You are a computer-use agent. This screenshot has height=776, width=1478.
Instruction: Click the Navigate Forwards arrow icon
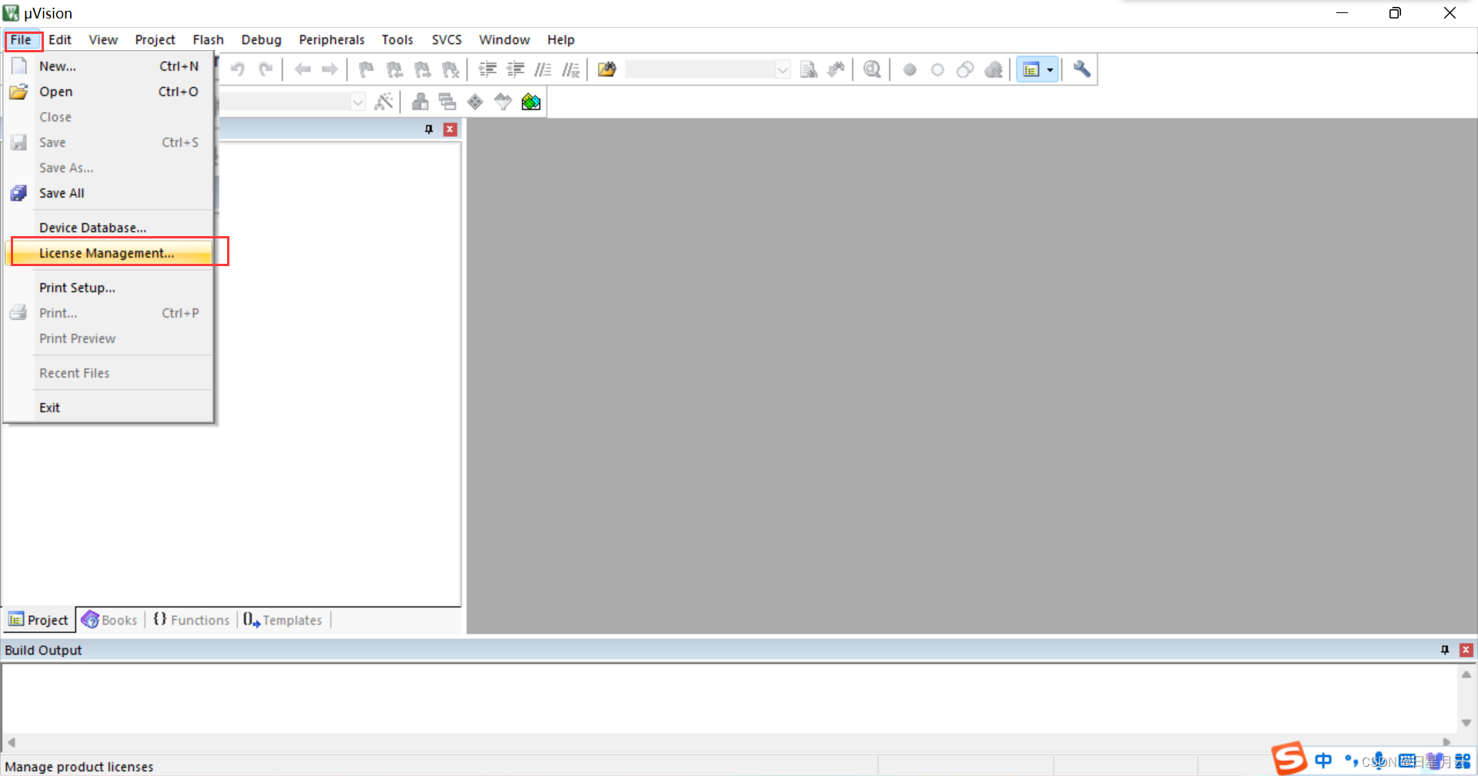click(x=330, y=70)
